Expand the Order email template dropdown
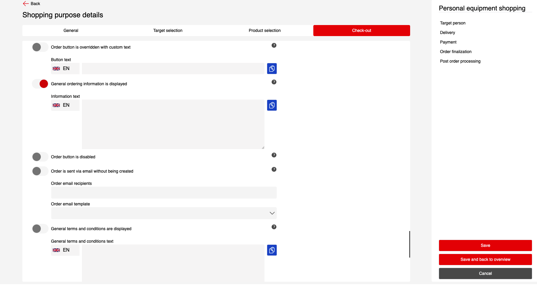This screenshot has width=537, height=285. [x=164, y=213]
